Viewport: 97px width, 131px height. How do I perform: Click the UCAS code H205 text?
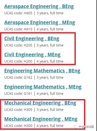click(x=18, y=45)
